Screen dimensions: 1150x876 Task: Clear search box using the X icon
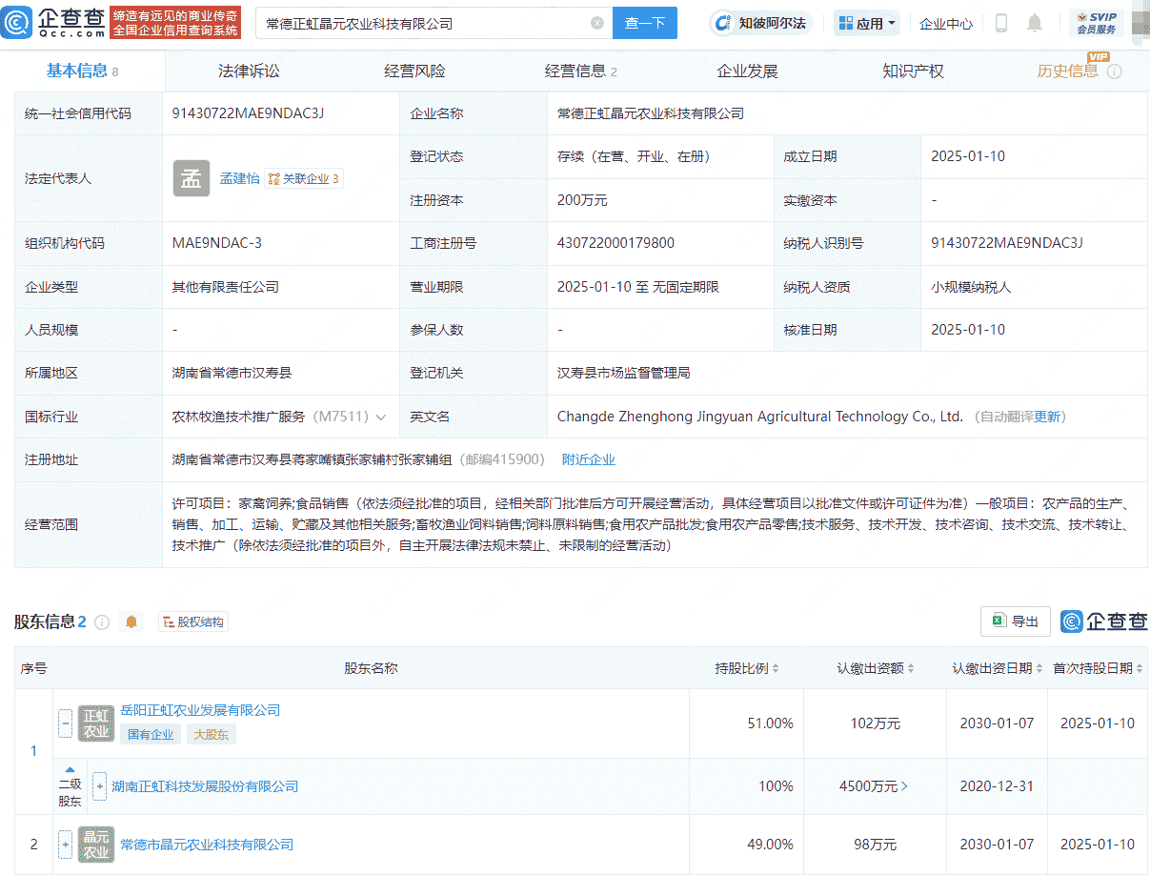click(597, 22)
